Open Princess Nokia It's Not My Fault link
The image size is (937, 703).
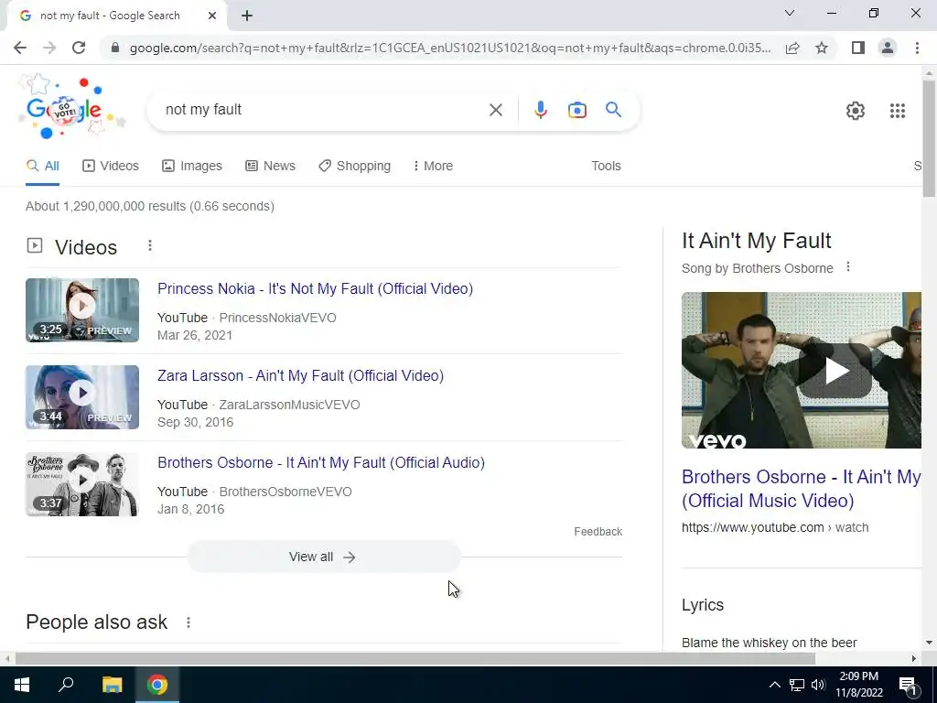(315, 288)
